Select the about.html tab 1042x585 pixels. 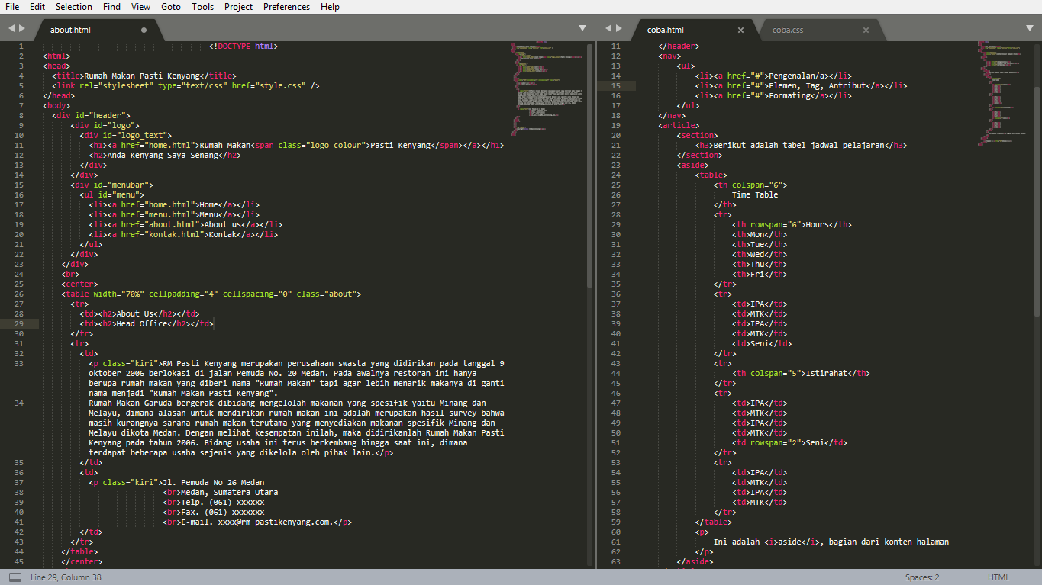71,30
